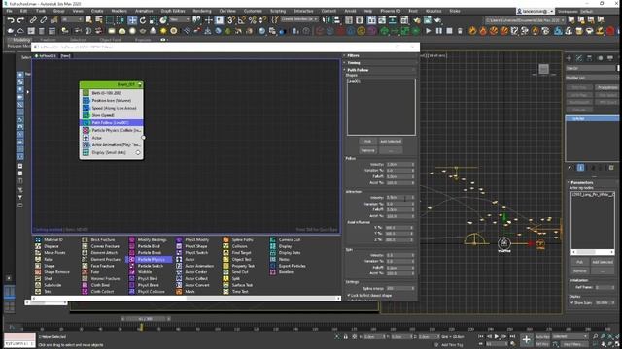Open the Named Selection Sets dropdown
The width and height of the screenshot is (622, 349).
click(299, 19)
